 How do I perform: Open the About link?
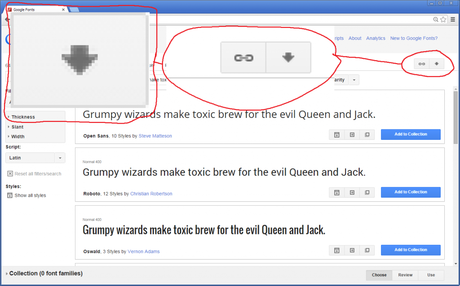[x=355, y=39]
